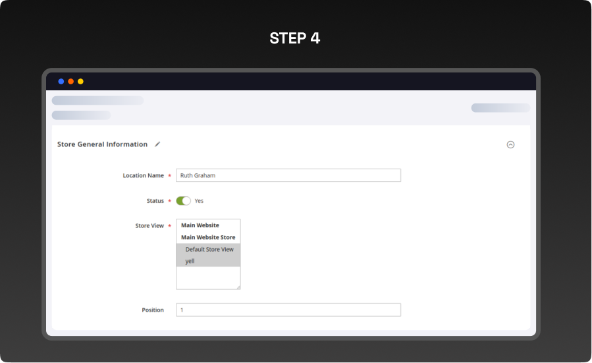Select the yell store view option
The width and height of the screenshot is (592, 363).
point(190,261)
